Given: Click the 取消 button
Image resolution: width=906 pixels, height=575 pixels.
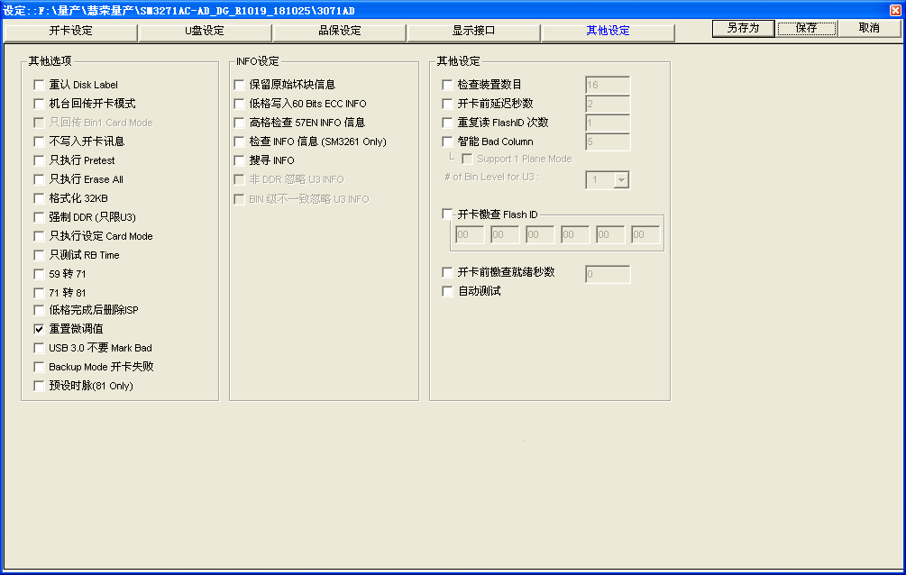Looking at the screenshot, I should 868,28.
